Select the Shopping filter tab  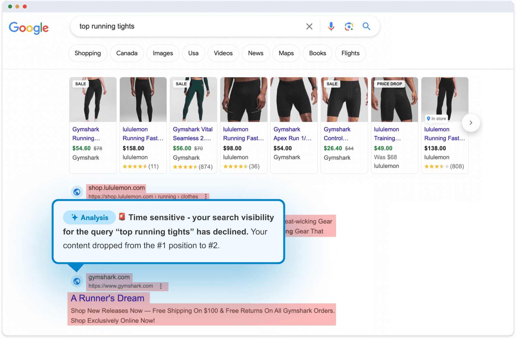pyautogui.click(x=88, y=53)
